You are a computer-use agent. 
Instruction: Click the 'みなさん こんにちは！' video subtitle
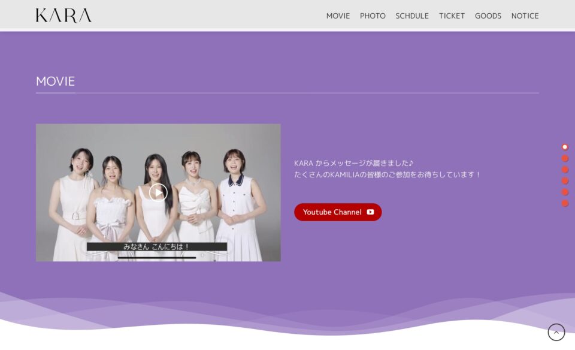click(156, 246)
